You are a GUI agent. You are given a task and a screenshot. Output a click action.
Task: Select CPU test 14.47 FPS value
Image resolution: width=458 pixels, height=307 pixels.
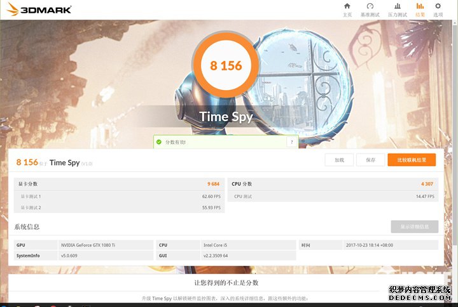[x=425, y=197]
